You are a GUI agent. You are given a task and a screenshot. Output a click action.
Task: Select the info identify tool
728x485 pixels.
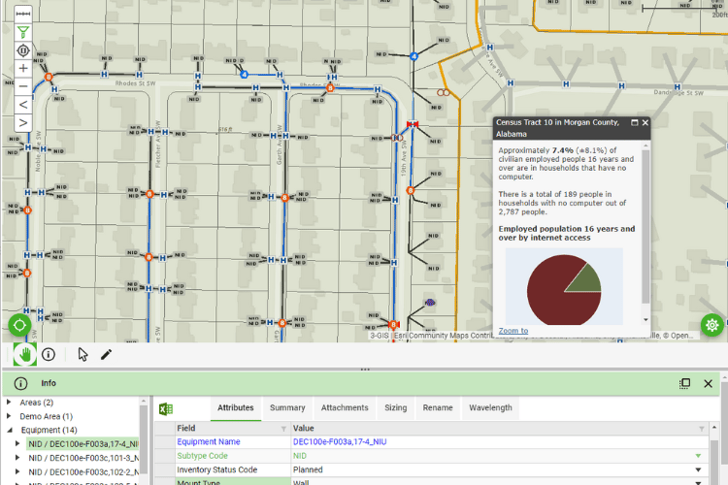click(49, 355)
